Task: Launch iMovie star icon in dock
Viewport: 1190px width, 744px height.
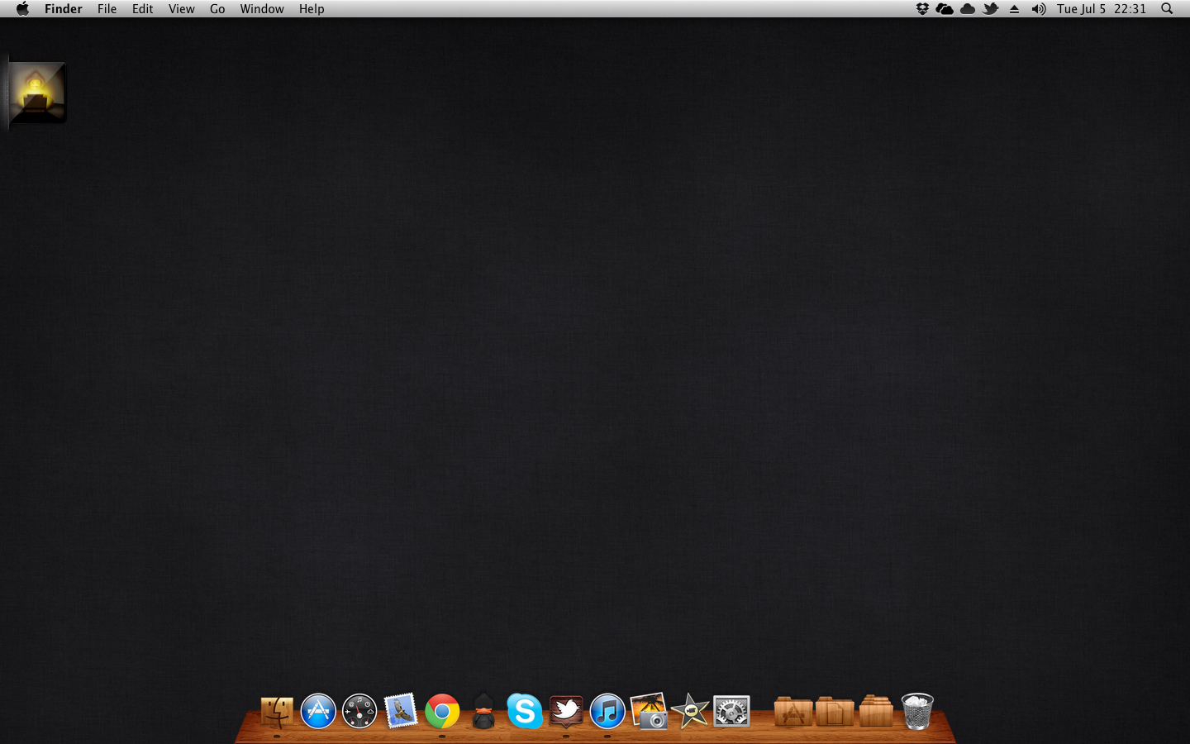Action: coord(690,711)
